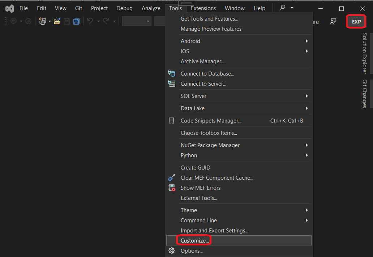The width and height of the screenshot is (373, 257).
Task: Click the Connect to Server icon
Action: pos(171,83)
